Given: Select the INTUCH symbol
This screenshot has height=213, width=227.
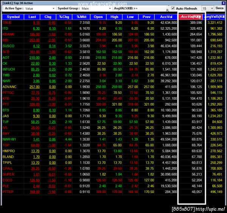Looking at the screenshot, I should [9, 69].
